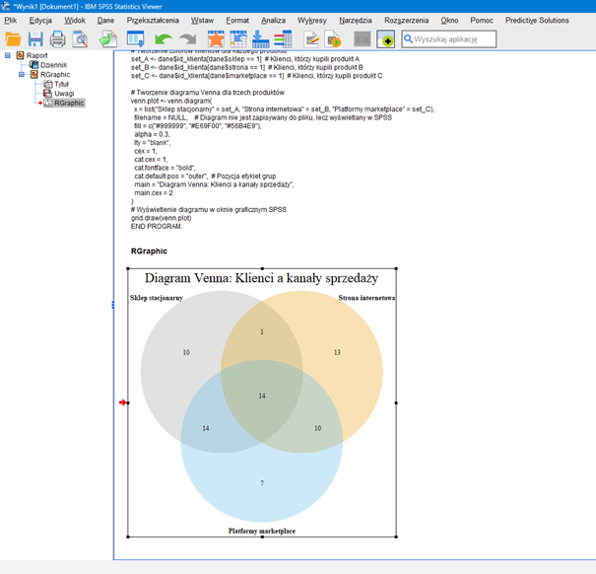
Task: Open the Pomoc menu
Action: (x=482, y=20)
